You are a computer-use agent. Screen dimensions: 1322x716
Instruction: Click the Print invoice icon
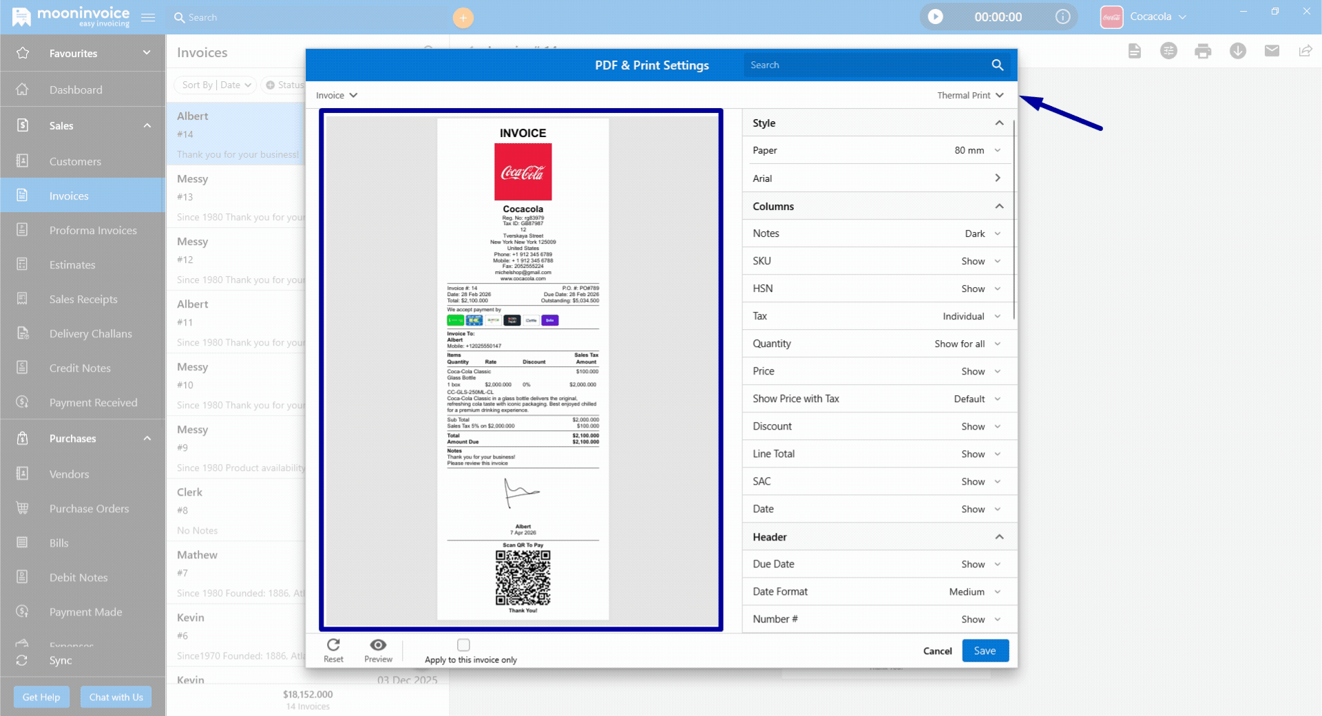pos(1203,51)
